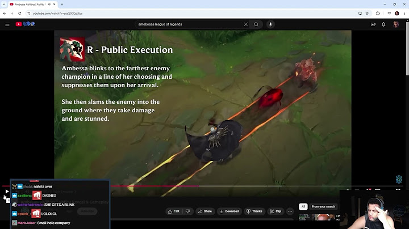Select the From your search chip
Image resolution: width=409 pixels, height=229 pixels.
(x=323, y=207)
